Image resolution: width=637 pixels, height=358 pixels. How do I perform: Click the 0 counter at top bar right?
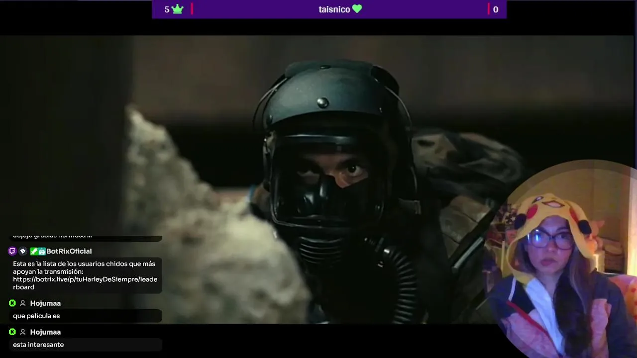495,9
